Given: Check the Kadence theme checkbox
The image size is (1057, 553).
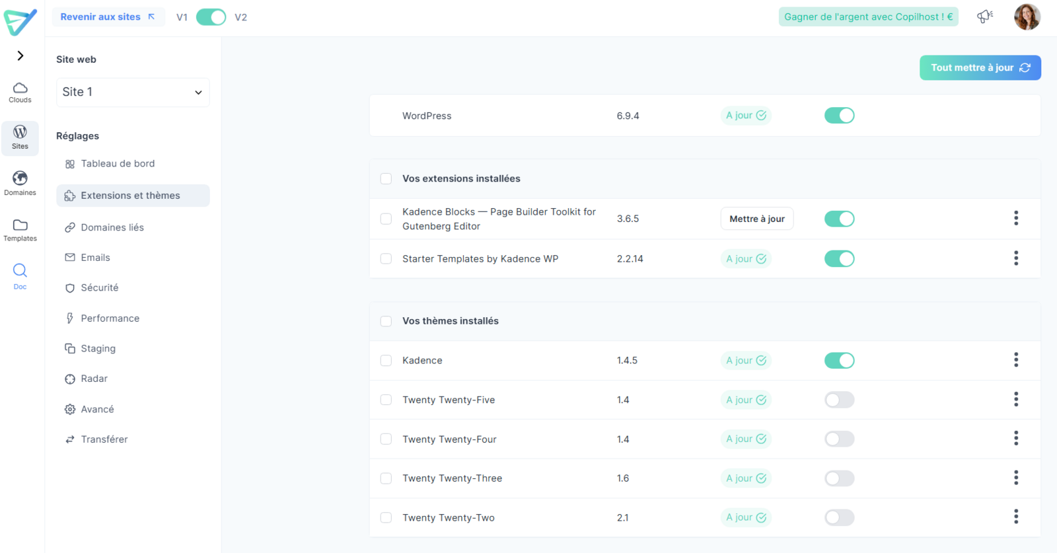Looking at the screenshot, I should 386,361.
